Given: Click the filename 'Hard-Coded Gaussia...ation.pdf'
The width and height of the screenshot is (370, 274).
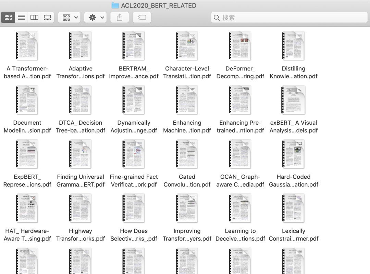Looking at the screenshot, I should pos(294,180).
